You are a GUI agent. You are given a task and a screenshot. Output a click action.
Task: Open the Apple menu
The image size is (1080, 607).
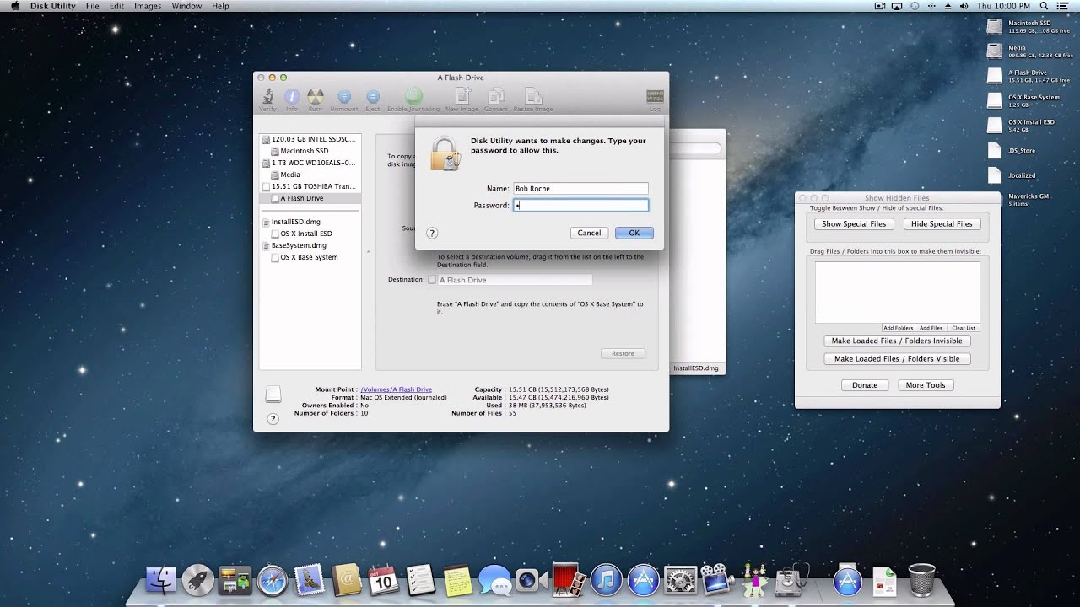[x=15, y=6]
